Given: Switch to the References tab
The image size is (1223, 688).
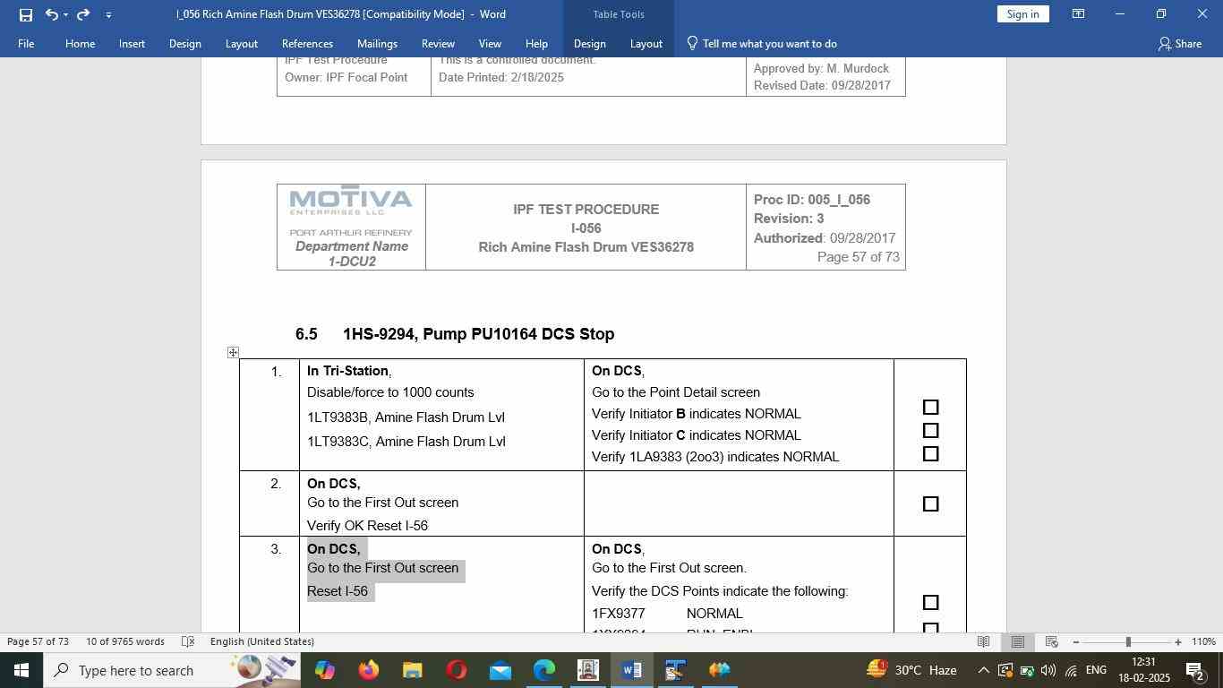Looking at the screenshot, I should pyautogui.click(x=307, y=43).
